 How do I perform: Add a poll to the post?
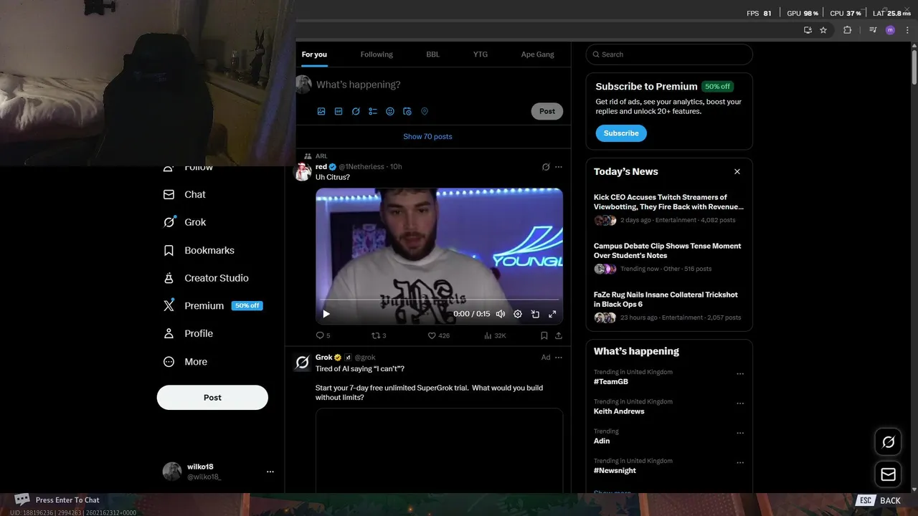click(373, 111)
